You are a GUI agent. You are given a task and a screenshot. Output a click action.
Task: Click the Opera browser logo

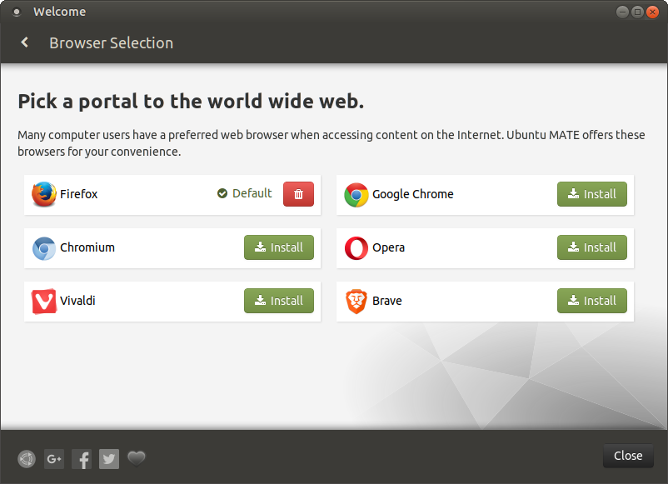356,247
